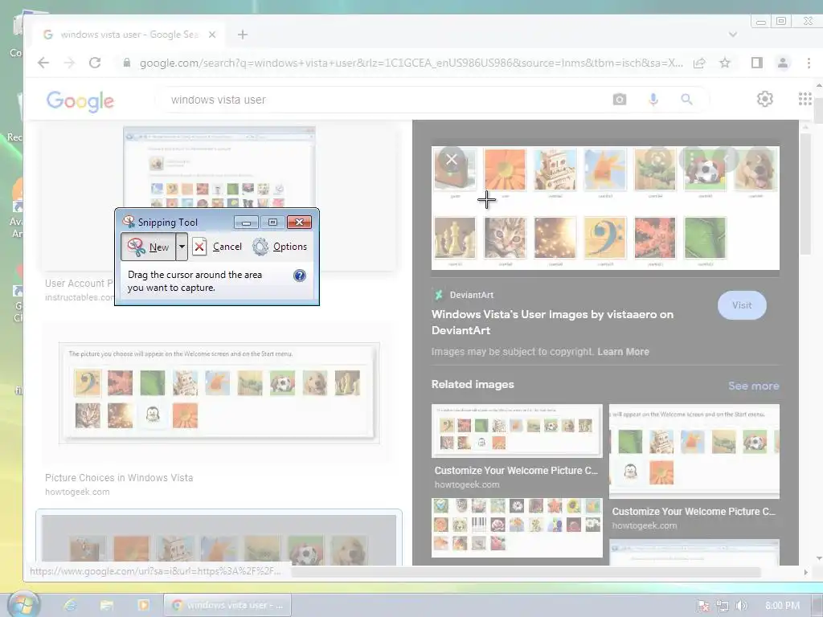Expand the New snip type dropdown arrow

(x=182, y=247)
